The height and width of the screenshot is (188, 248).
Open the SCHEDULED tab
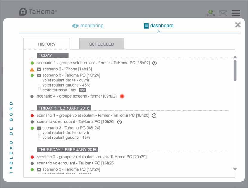[102, 44]
